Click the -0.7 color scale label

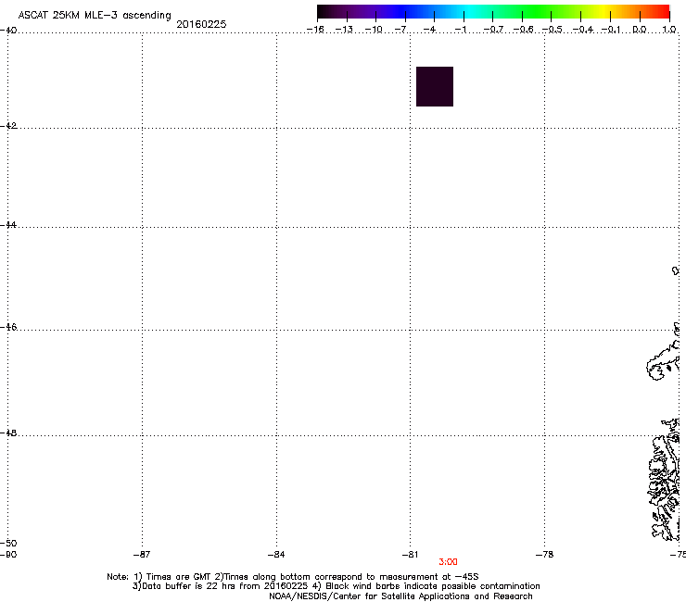[493, 30]
